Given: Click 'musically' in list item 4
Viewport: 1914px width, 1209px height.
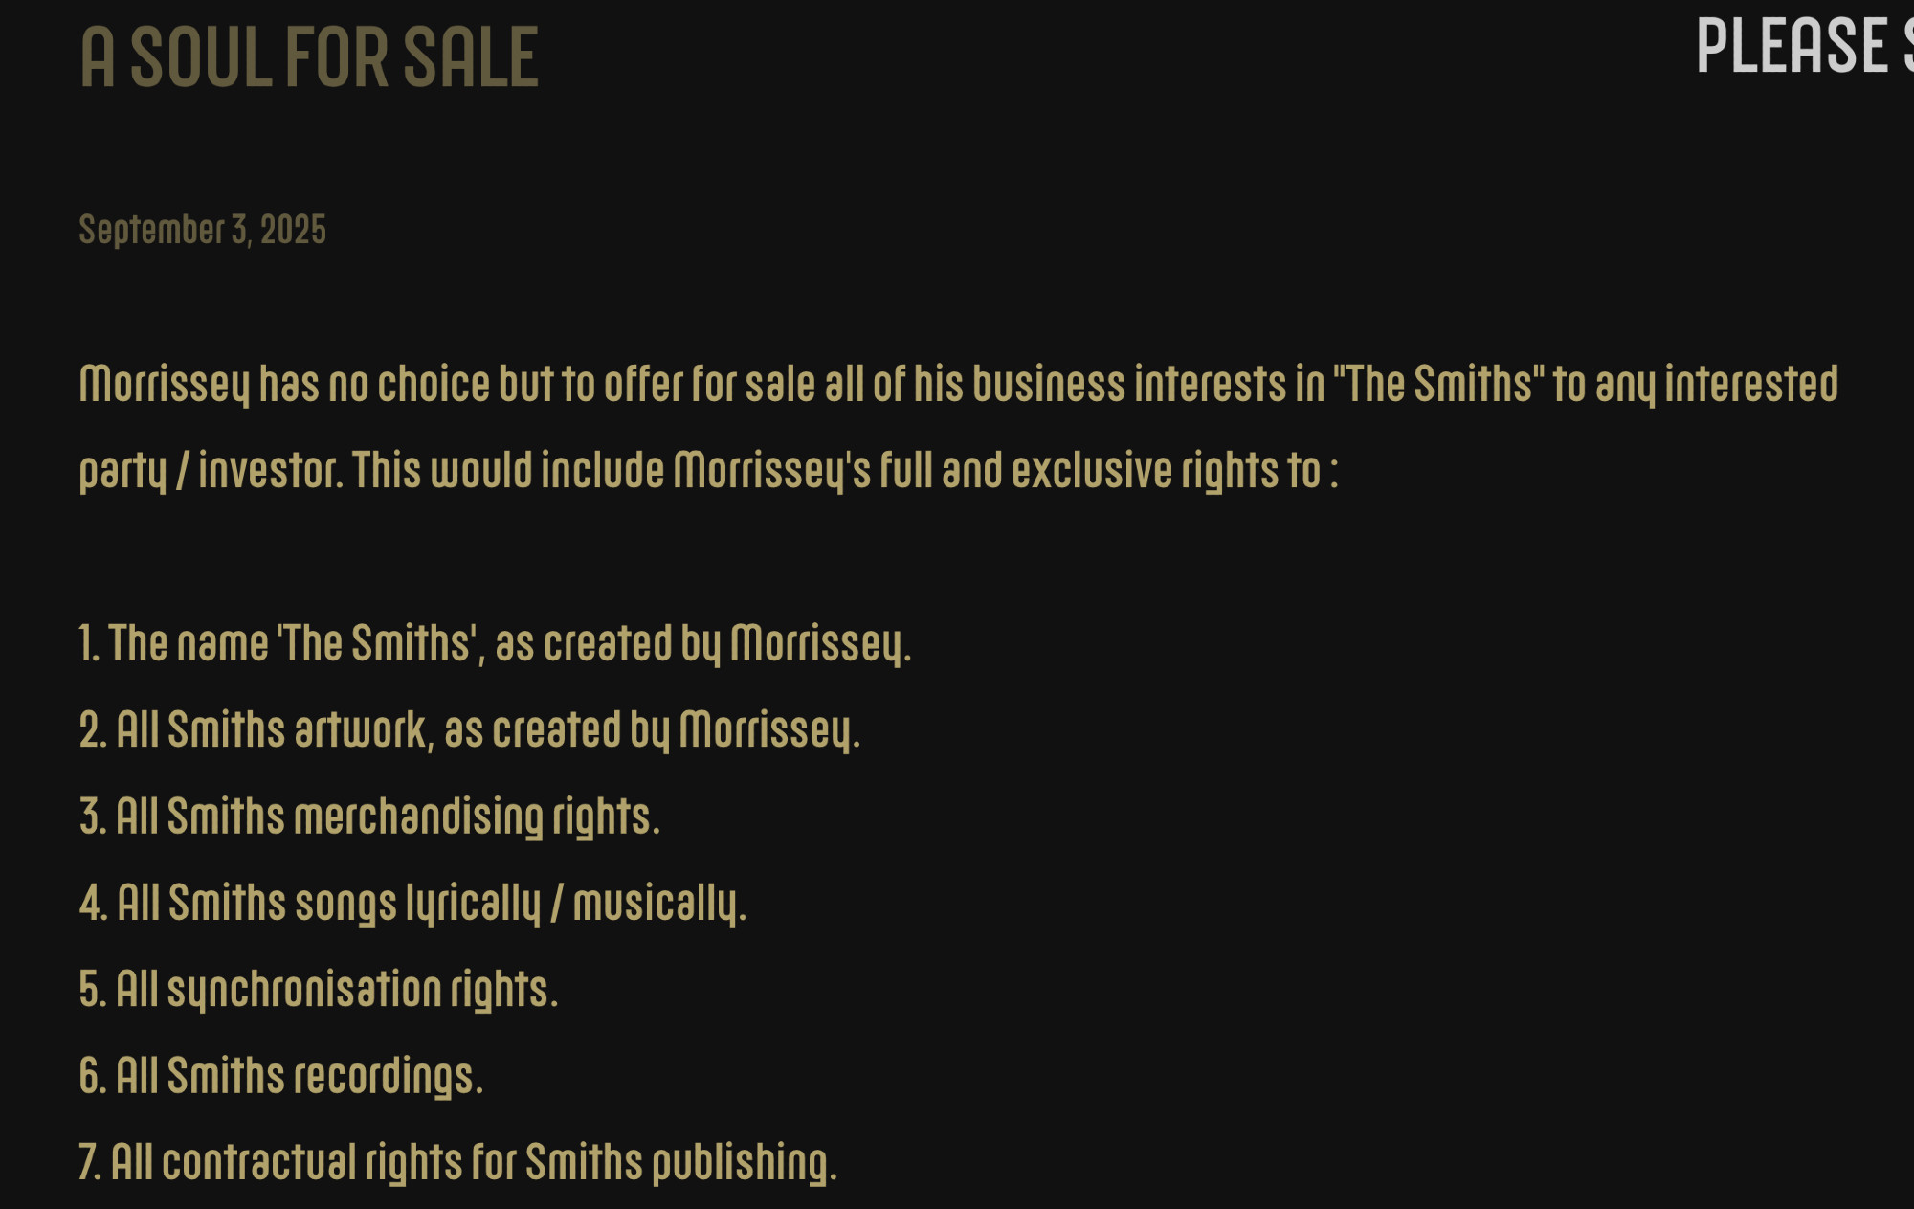Looking at the screenshot, I should point(657,904).
